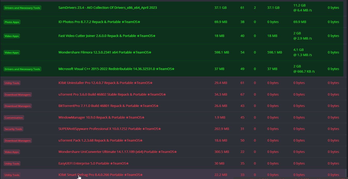Click Video Apps tag on Wondershare Filmora row

point(12,53)
